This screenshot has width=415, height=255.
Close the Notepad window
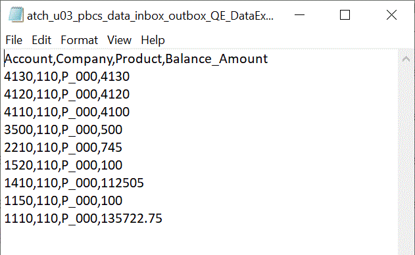(x=391, y=15)
